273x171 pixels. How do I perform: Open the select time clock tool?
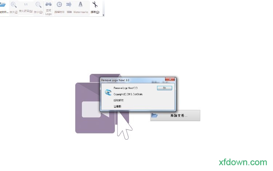[x=59, y=5]
